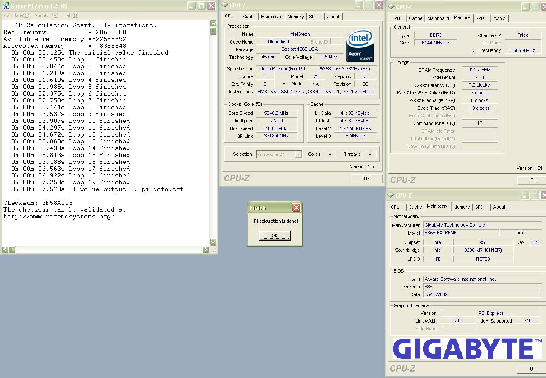The image size is (546, 378).
Task: Click the Core Voltage field 1.504 V
Action: pyautogui.click(x=329, y=57)
